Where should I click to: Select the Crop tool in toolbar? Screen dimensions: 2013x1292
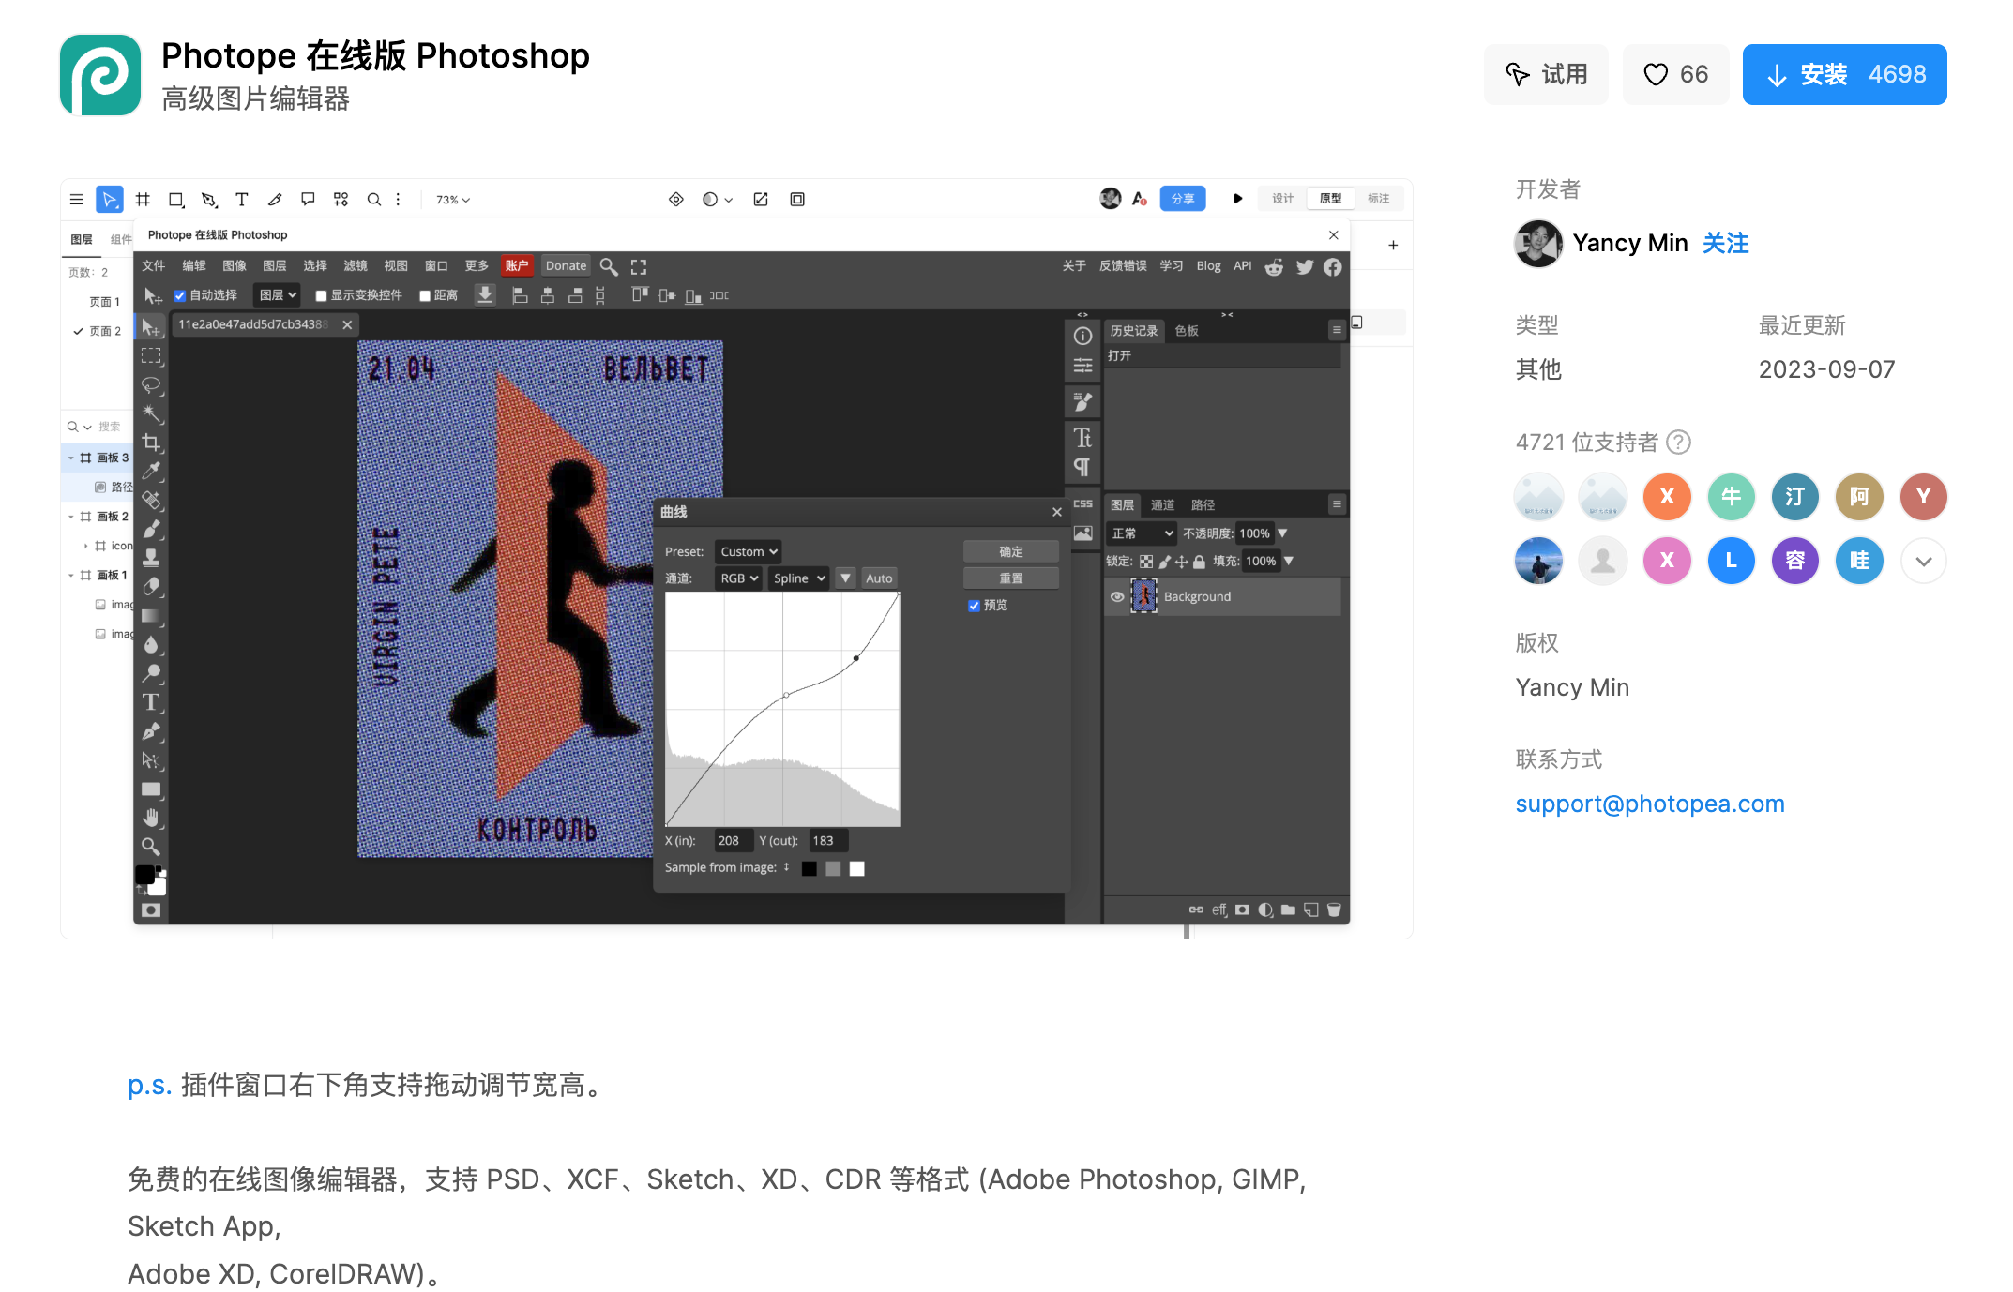point(151,443)
